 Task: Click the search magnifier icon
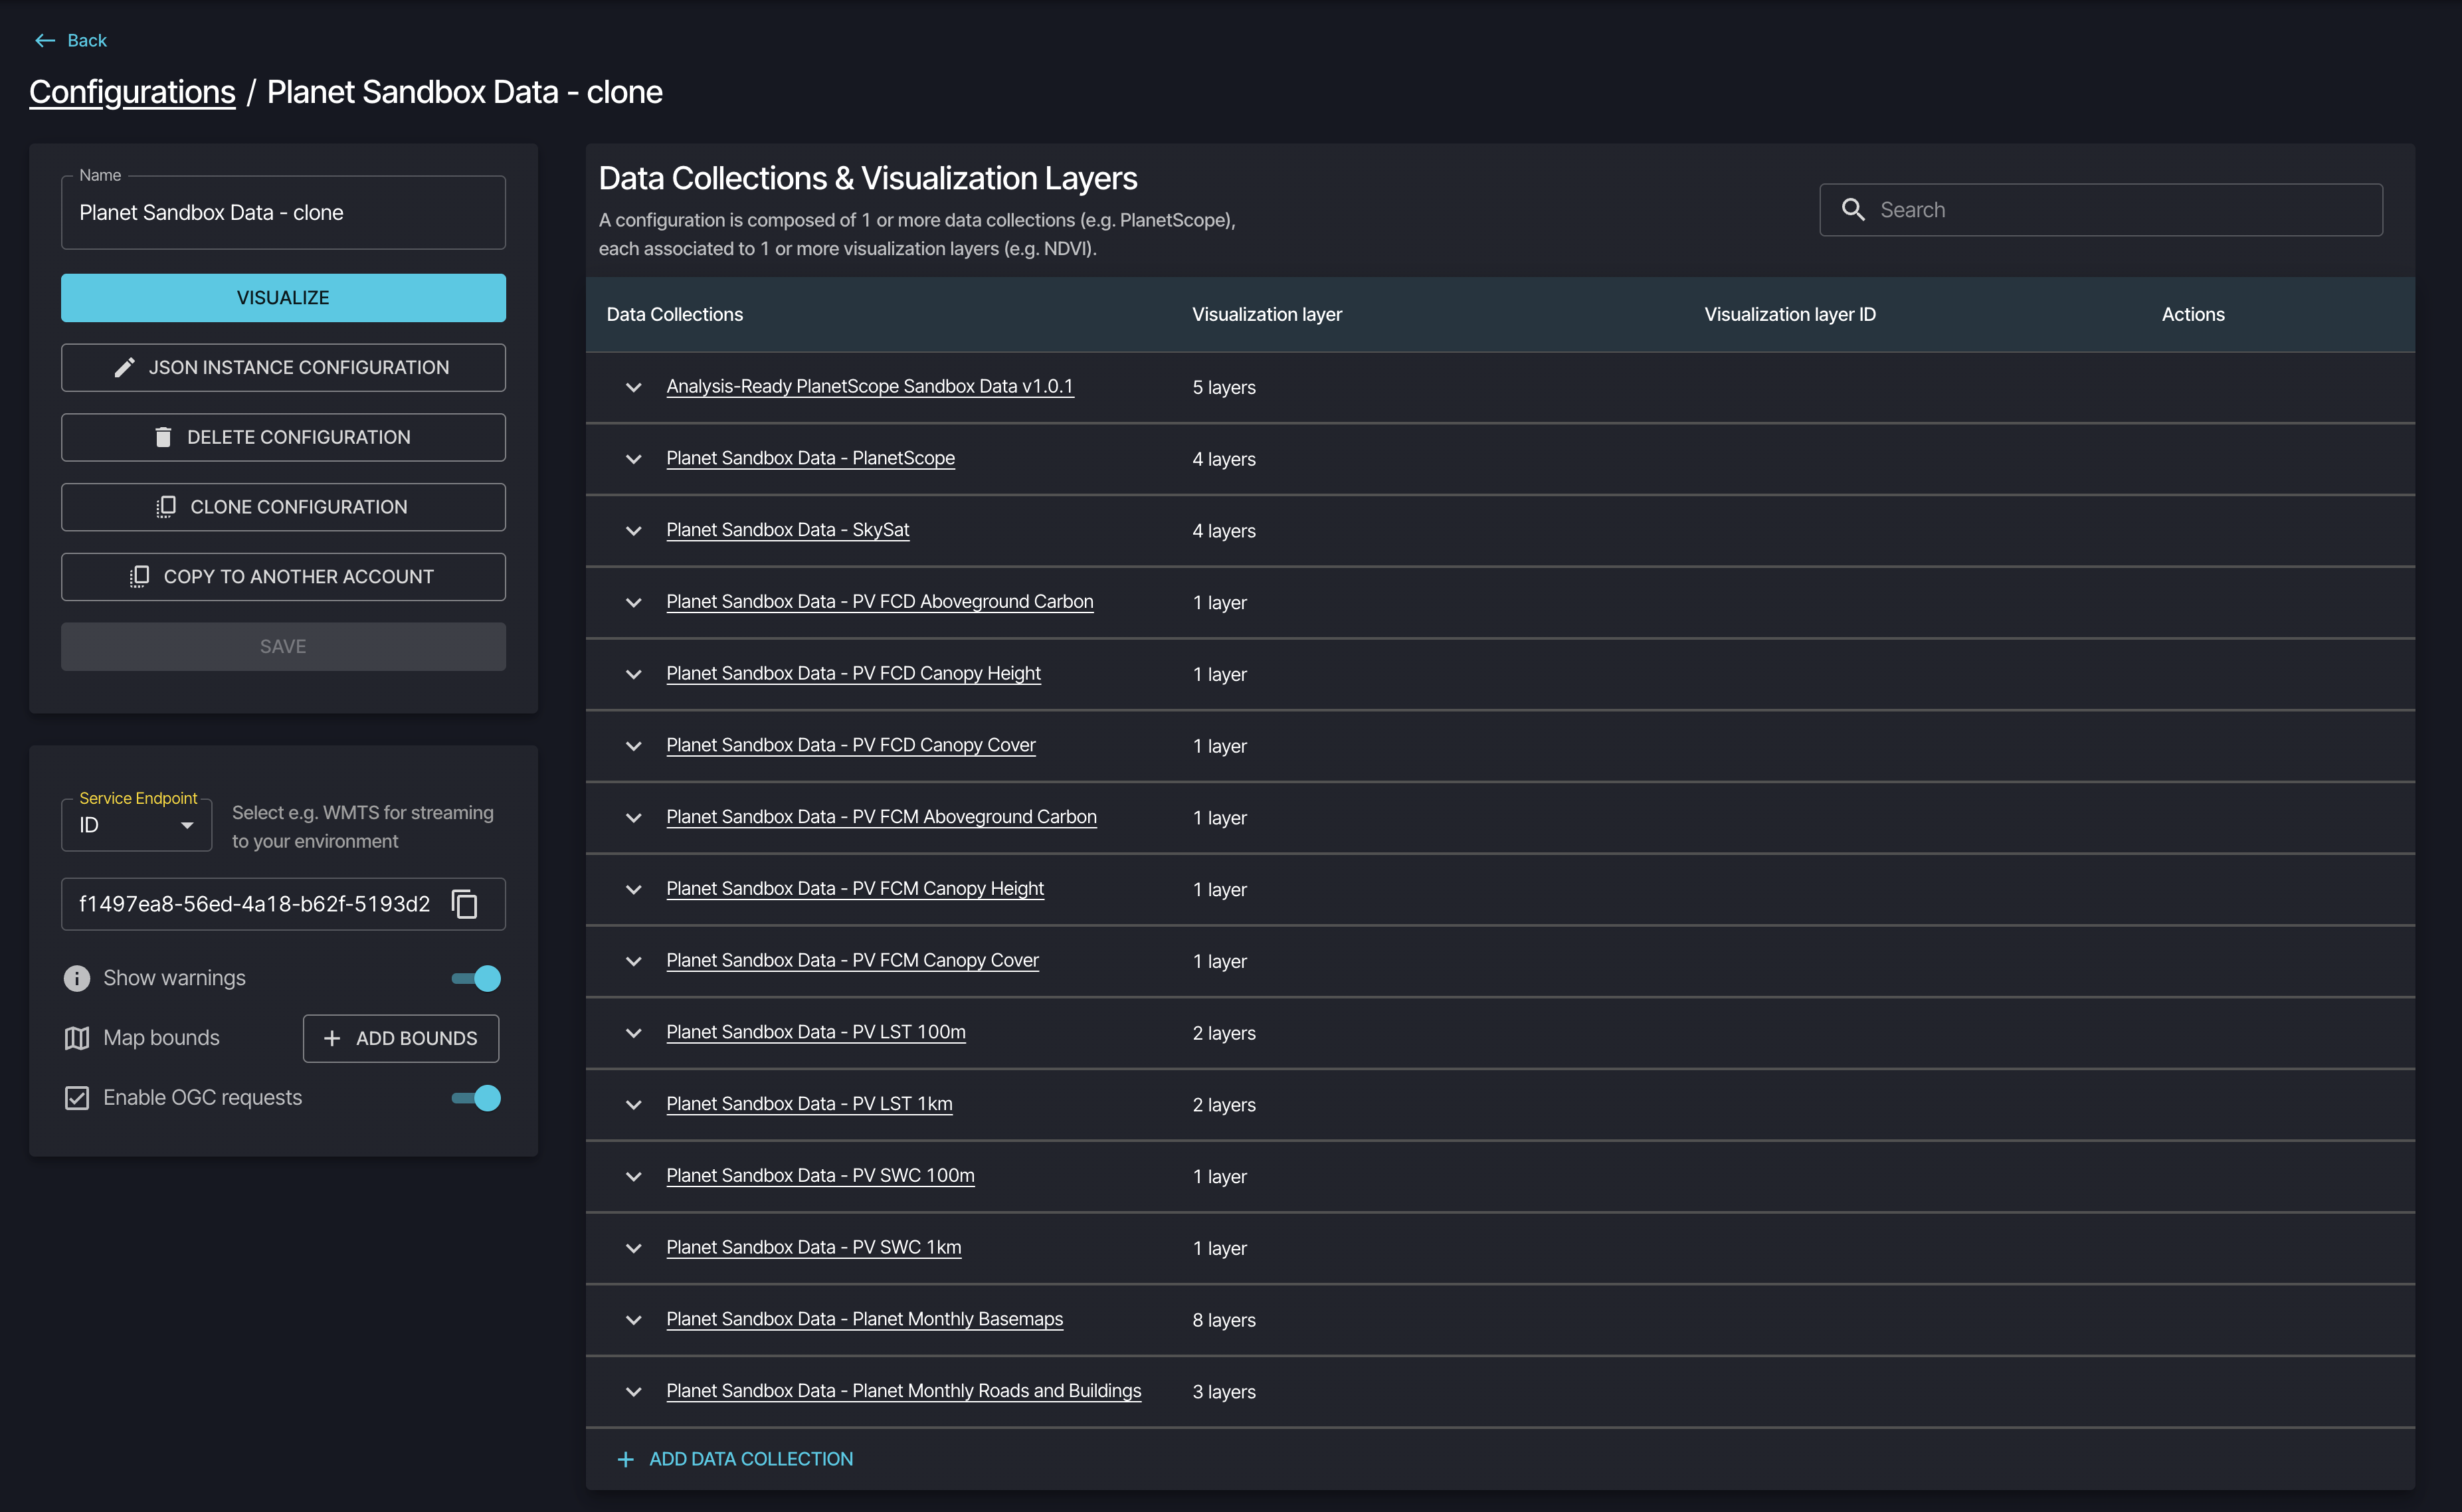[x=1853, y=210]
